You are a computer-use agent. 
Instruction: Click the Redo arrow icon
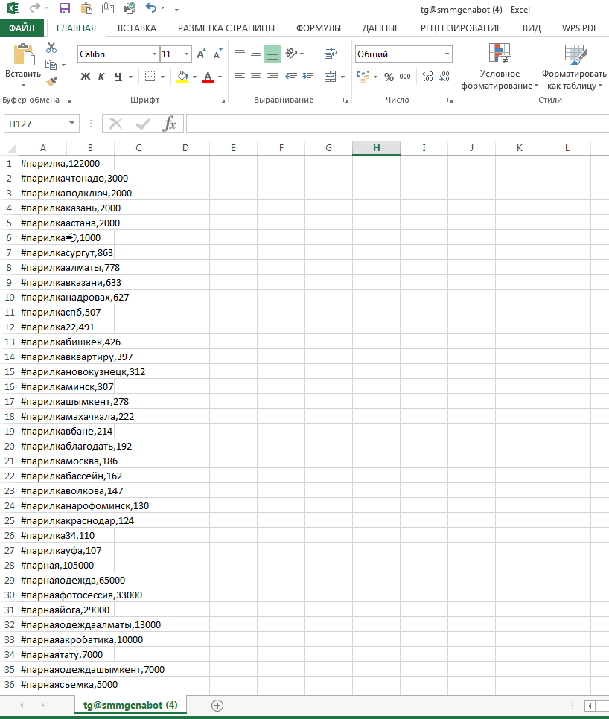[x=34, y=8]
